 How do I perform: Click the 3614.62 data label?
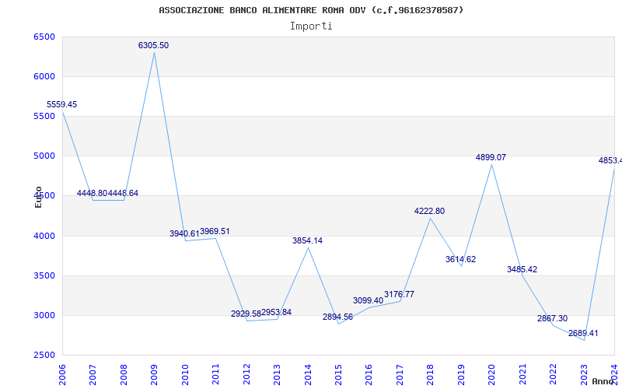pos(460,260)
